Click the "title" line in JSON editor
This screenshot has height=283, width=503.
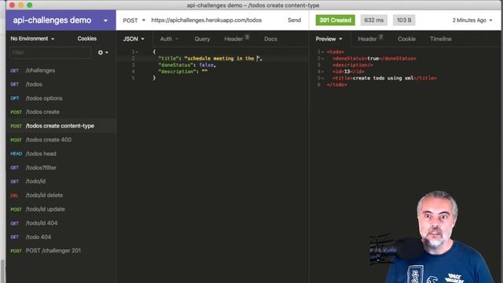click(210, 58)
